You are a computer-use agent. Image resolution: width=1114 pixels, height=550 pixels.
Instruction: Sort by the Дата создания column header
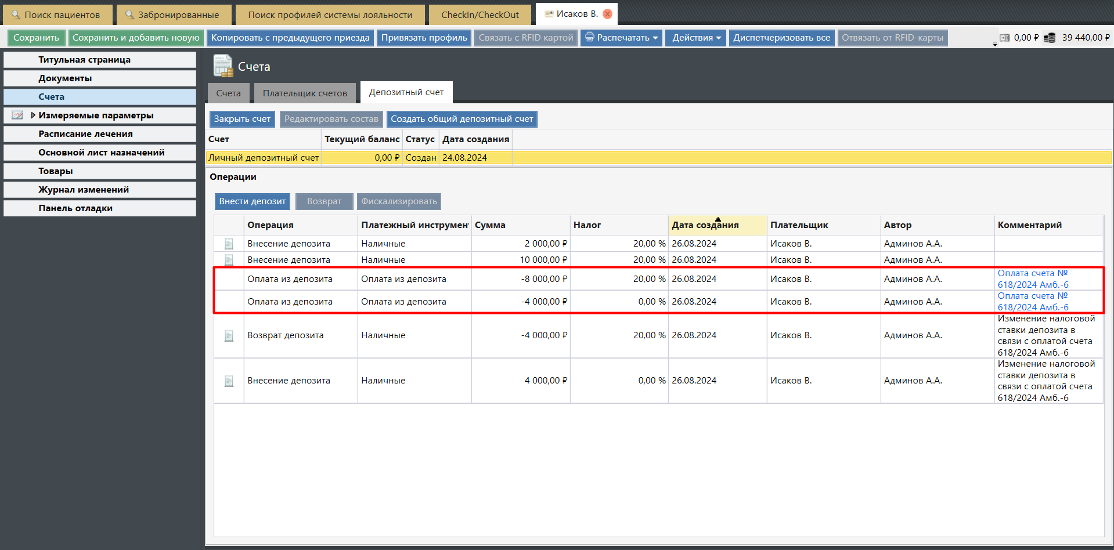point(705,225)
